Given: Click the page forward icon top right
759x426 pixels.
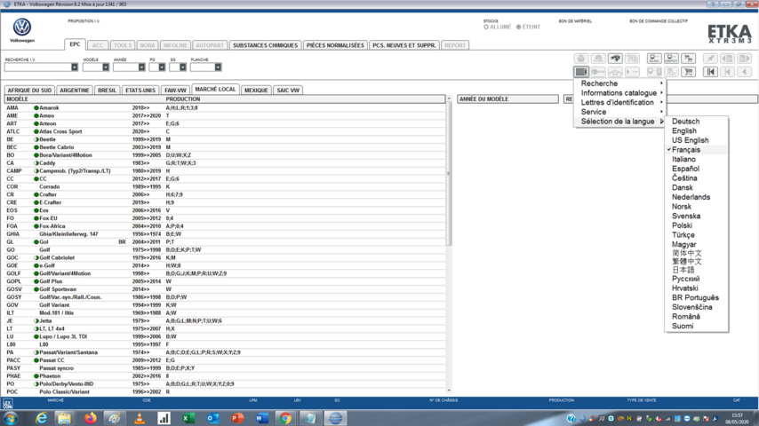Looking at the screenshot, I should [x=744, y=59].
